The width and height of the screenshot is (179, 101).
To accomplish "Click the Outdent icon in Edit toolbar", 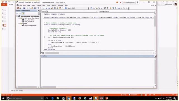I will 107,8.
